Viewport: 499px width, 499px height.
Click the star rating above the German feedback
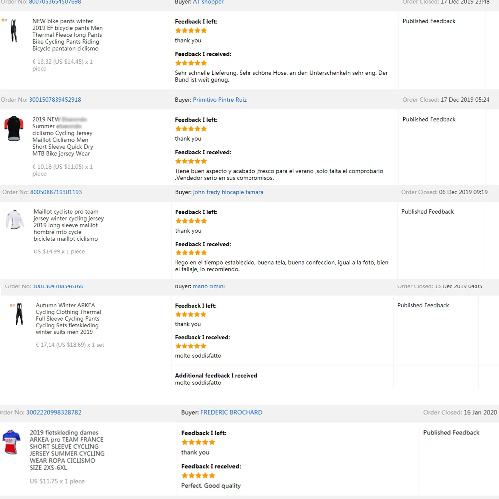coord(191,63)
